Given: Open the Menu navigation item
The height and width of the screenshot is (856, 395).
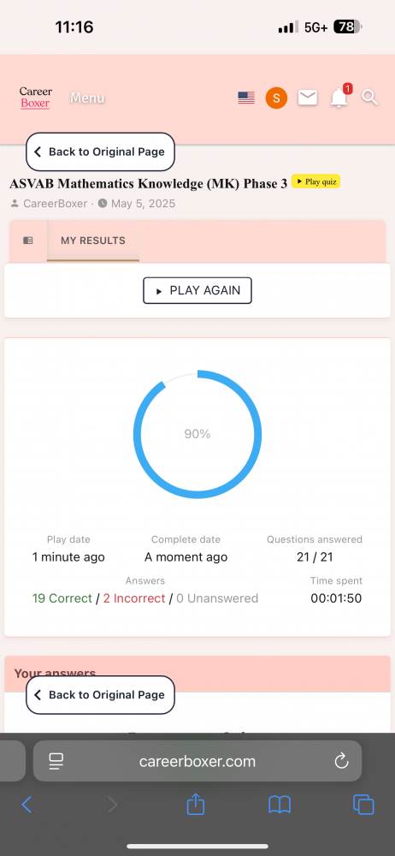Looking at the screenshot, I should pos(87,98).
